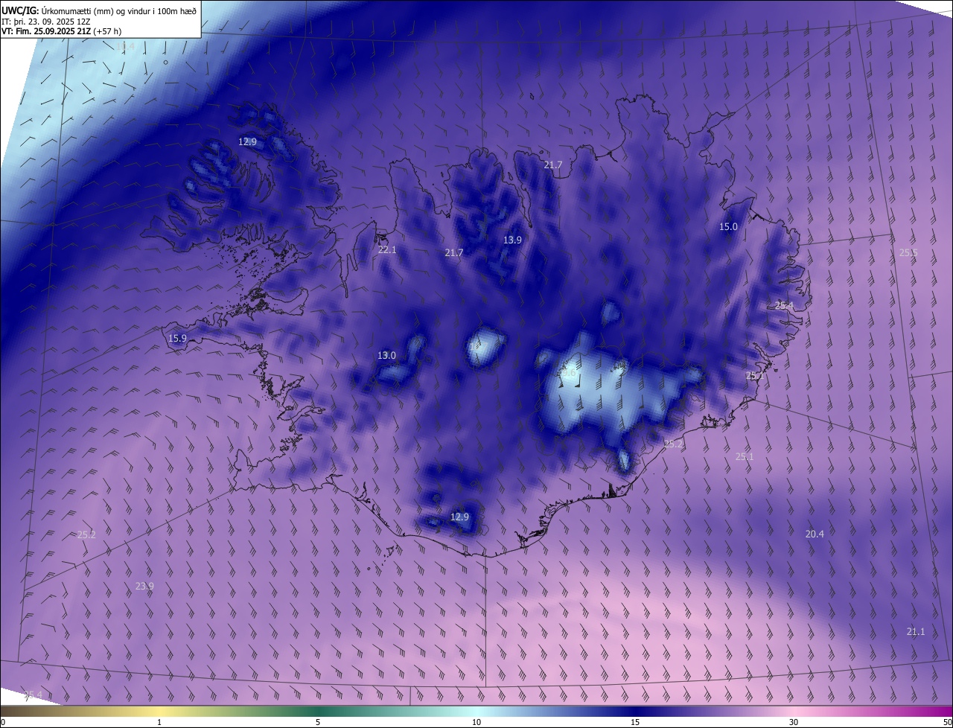Viewport: 953px width, 728px height.
Task: Click the 21.7 value on the north coast
Action: (x=553, y=165)
